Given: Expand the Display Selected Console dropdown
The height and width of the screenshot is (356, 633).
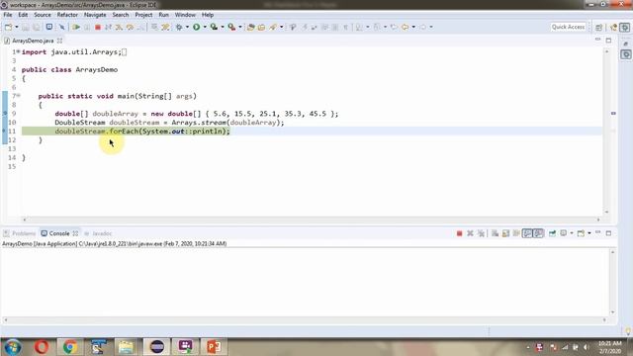Looking at the screenshot, I should coord(572,233).
